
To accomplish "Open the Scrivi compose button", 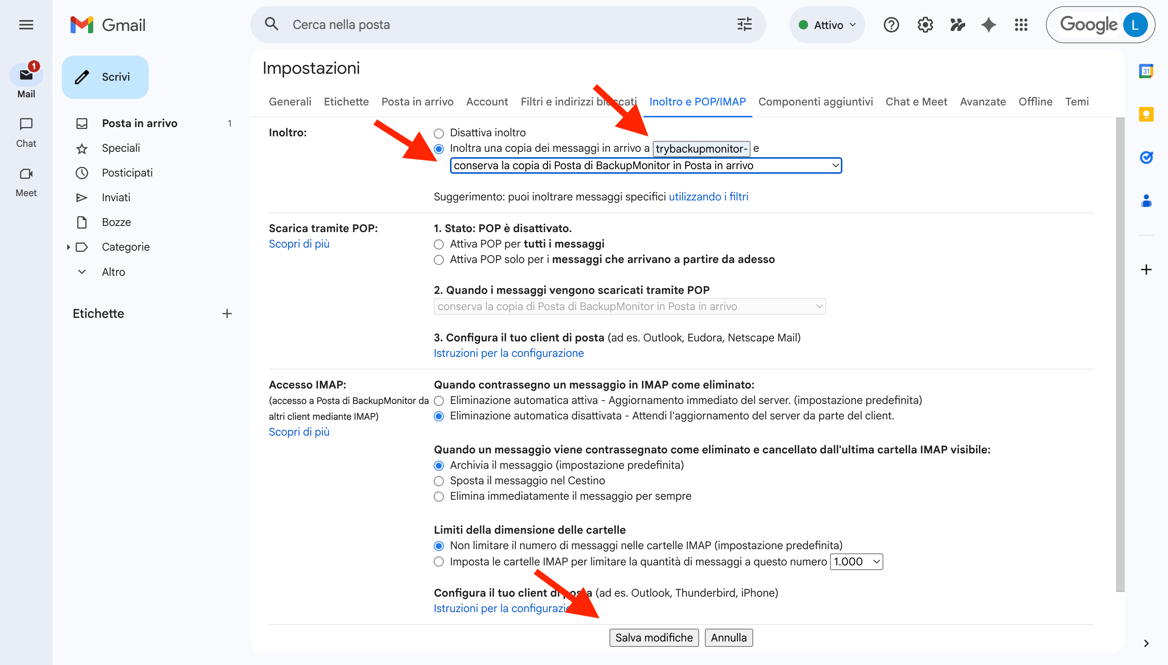I will pyautogui.click(x=105, y=77).
